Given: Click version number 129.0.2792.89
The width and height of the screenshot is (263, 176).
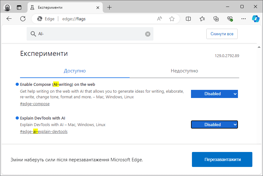Looking at the screenshot, I should click(x=227, y=56).
